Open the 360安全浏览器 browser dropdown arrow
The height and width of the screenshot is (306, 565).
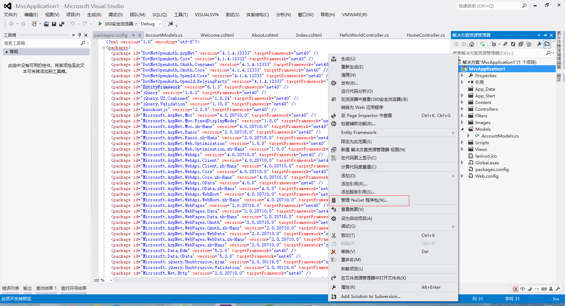click(136, 24)
